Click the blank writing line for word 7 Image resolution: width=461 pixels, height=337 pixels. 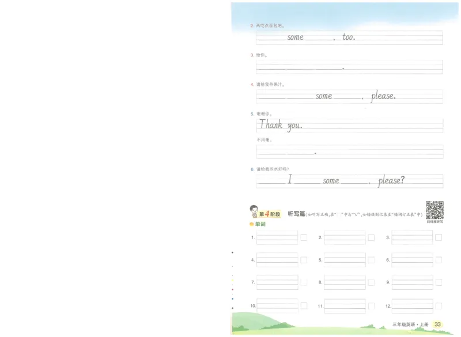(276, 282)
